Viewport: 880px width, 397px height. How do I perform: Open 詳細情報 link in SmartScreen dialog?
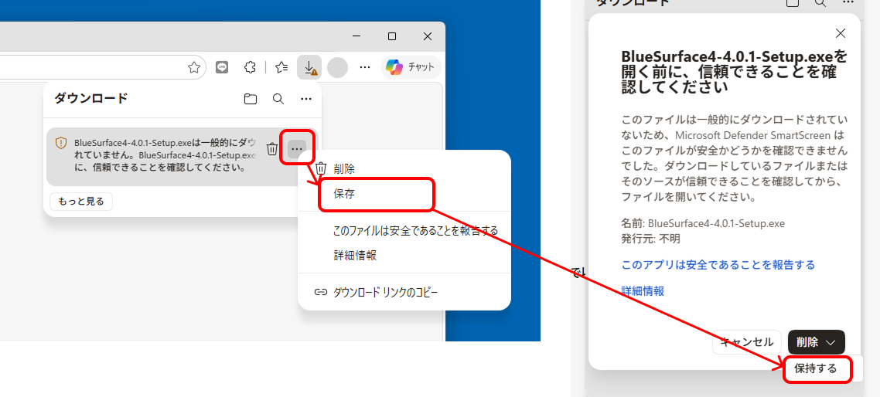tap(643, 291)
